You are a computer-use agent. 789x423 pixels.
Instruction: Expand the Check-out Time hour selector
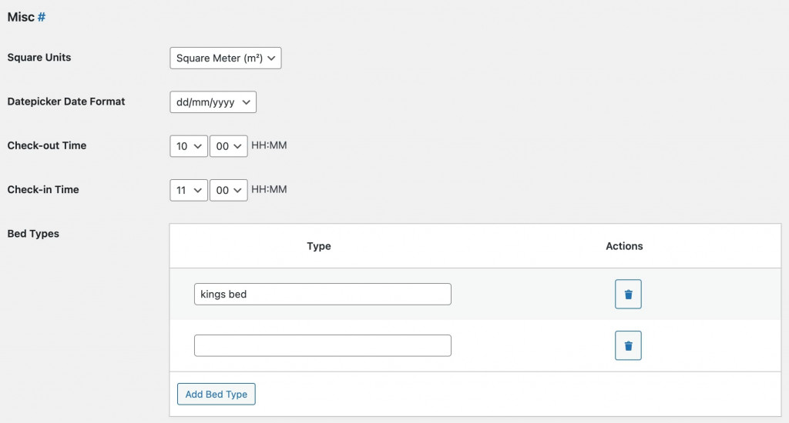(x=188, y=146)
